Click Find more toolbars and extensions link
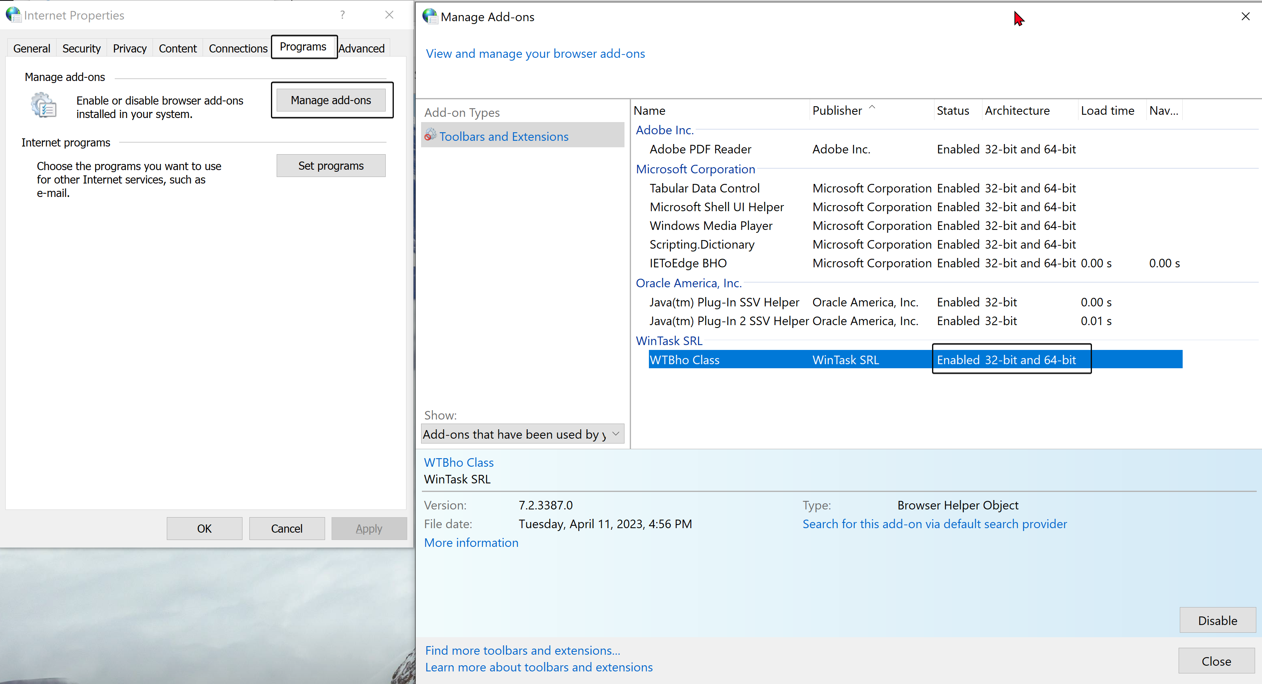The image size is (1262, 684). (522, 650)
